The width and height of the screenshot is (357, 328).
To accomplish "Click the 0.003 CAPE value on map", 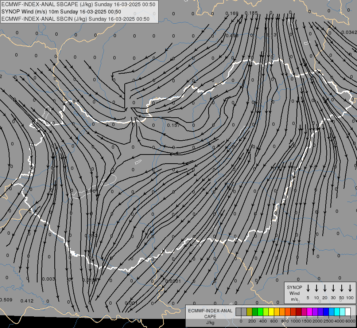I will (48, 279).
